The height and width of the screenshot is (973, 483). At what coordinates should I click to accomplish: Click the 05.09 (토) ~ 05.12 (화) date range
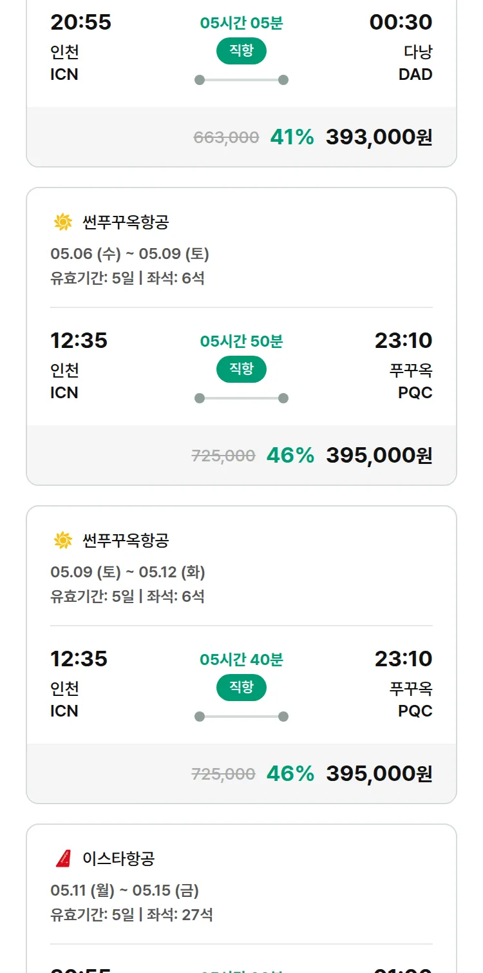point(128,572)
